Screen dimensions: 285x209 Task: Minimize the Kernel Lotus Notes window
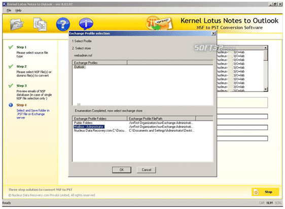point(271,4)
